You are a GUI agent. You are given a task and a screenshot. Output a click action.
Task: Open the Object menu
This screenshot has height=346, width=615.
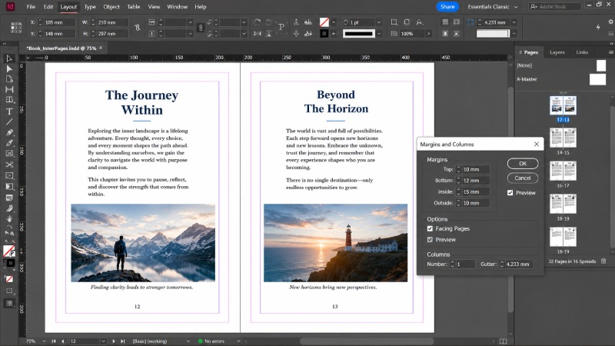(111, 7)
